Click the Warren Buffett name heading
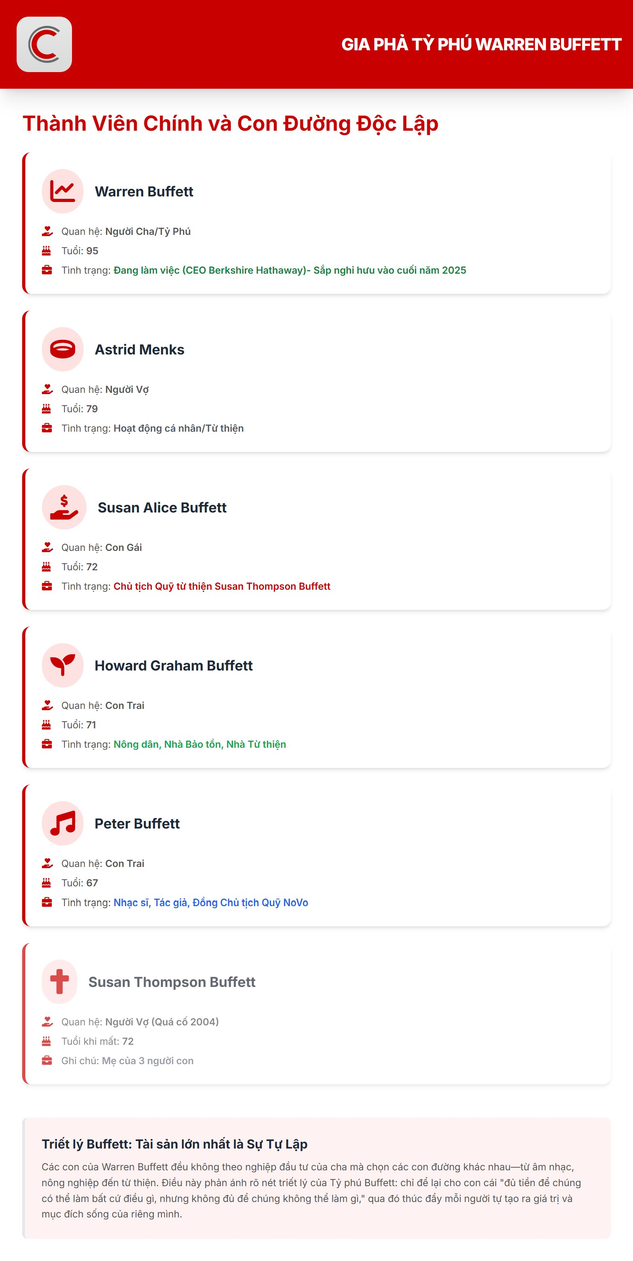Image resolution: width=633 pixels, height=1261 pixels. pos(144,191)
